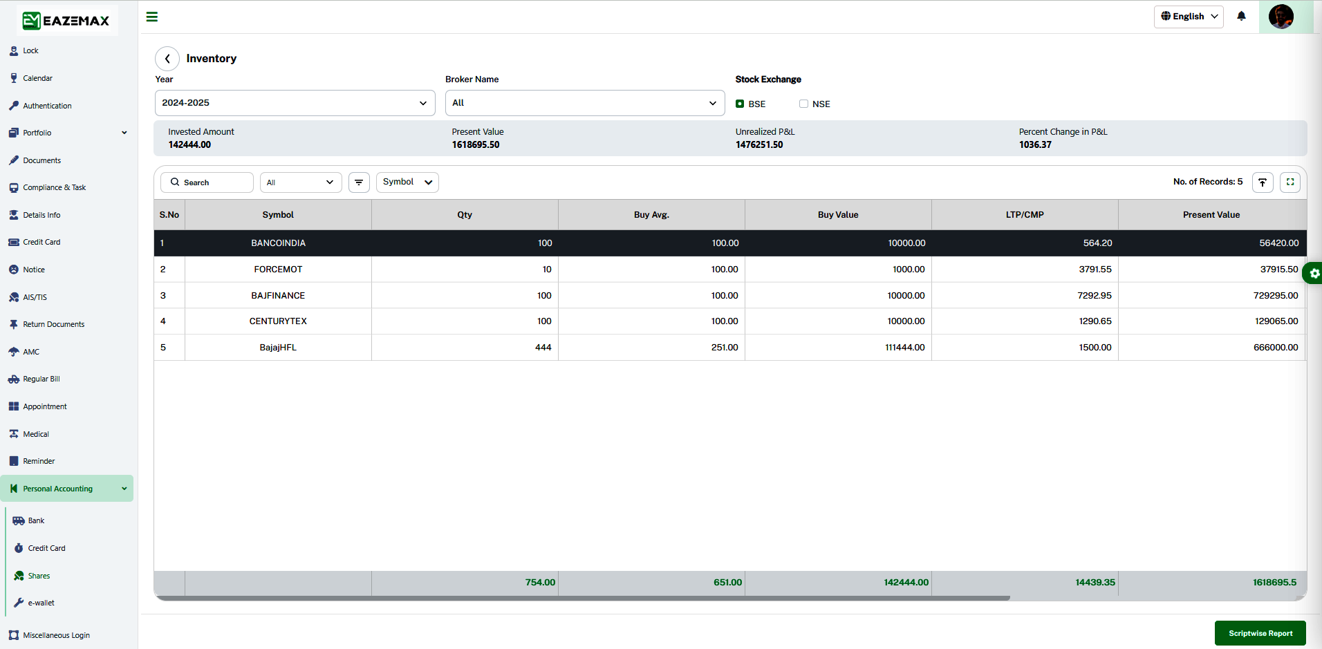Open the notification bell

[x=1241, y=16]
